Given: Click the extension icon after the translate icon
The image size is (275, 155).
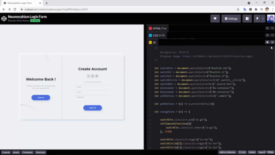Looking at the screenshot, I should (x=251, y=9).
